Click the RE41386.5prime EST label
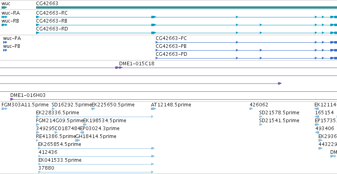Image resolution: width=337 pixels, height=174 pixels. (56, 136)
